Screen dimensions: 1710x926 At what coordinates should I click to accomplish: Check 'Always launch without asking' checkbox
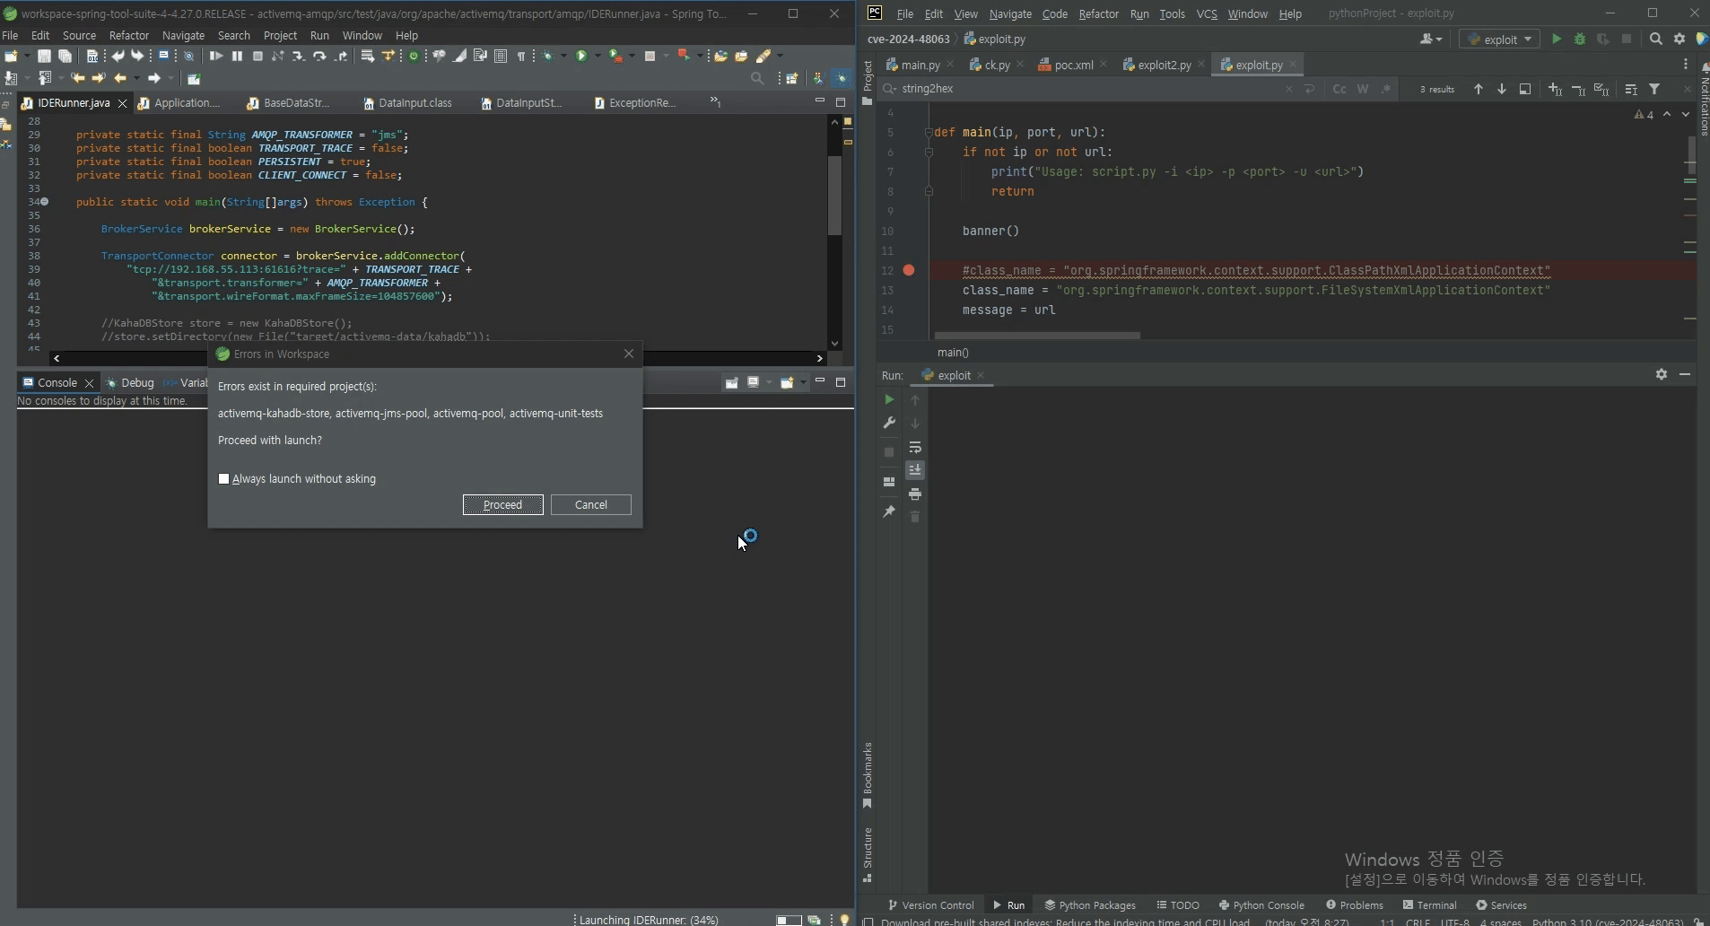pyautogui.click(x=224, y=479)
